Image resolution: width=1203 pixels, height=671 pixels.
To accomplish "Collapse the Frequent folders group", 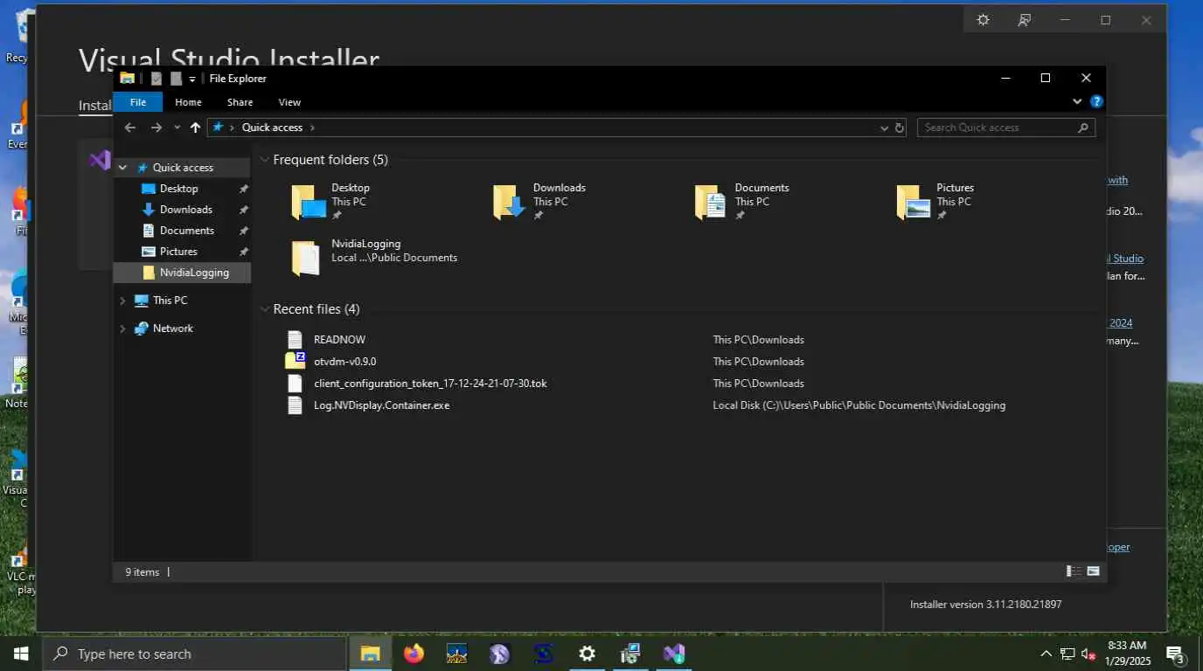I will 264,160.
